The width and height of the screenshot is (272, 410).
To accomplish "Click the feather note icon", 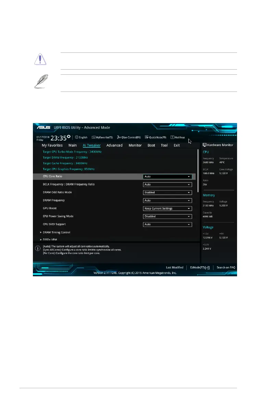I will coord(41,81).
